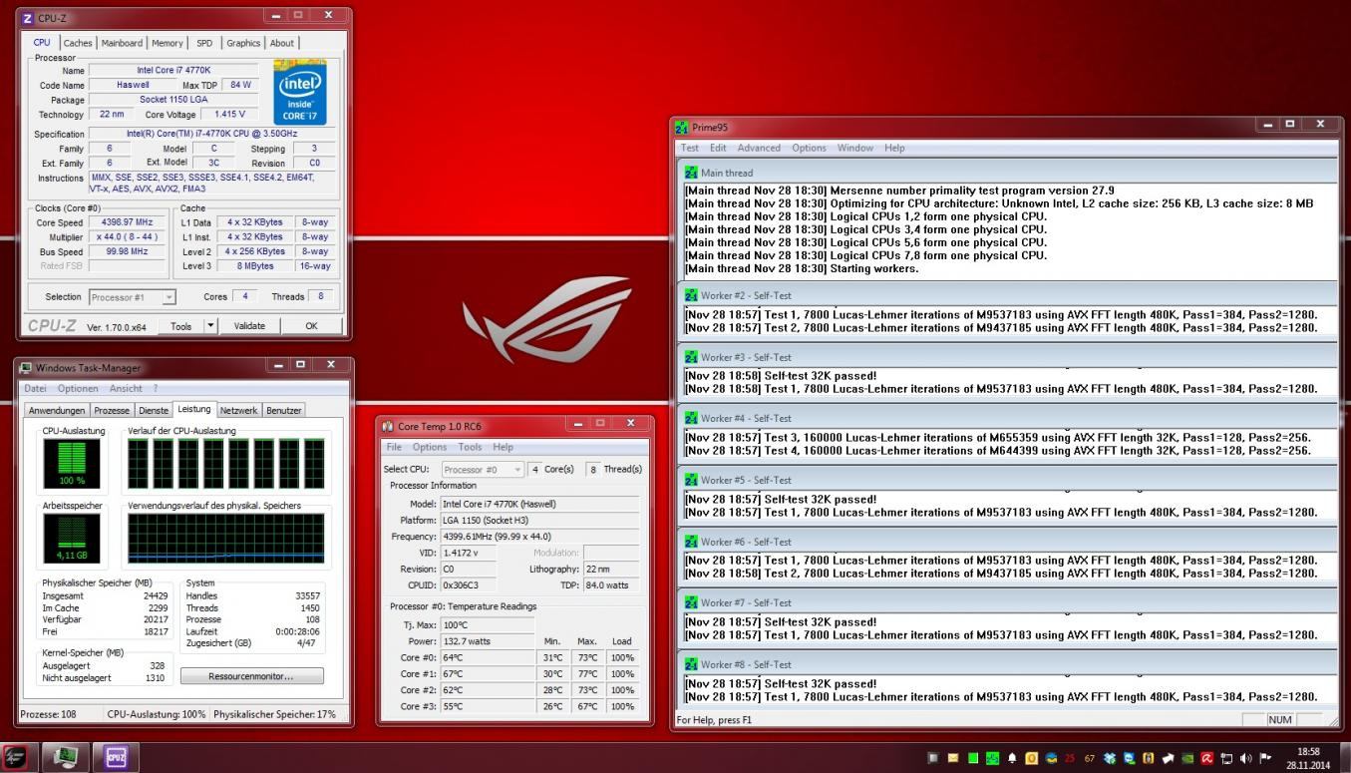Open Task-Manager Dienste tab
This screenshot has height=773, width=1351.
pyautogui.click(x=154, y=410)
